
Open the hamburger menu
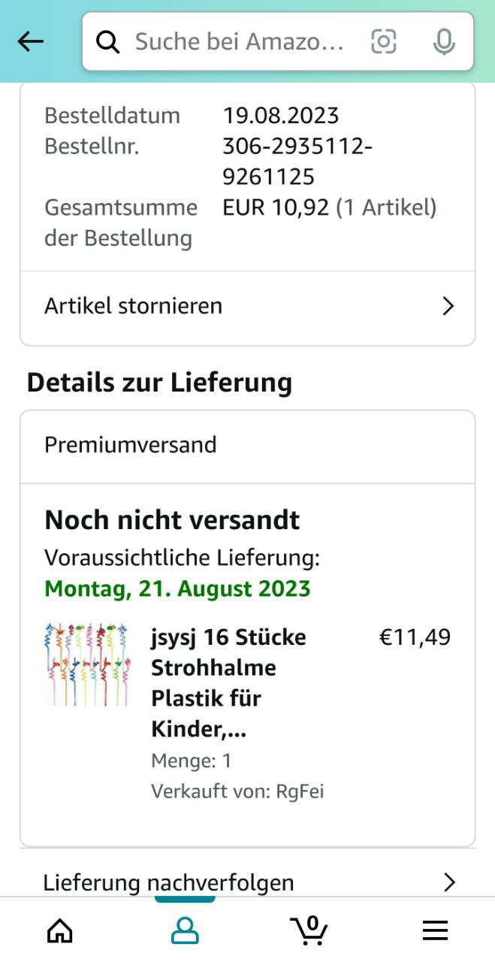click(x=435, y=930)
